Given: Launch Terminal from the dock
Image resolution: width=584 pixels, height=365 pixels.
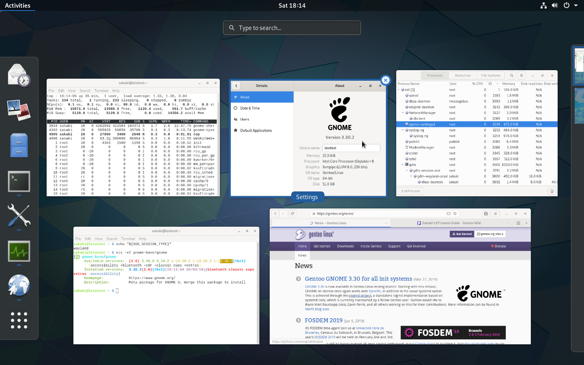Looking at the screenshot, I should coord(19,181).
